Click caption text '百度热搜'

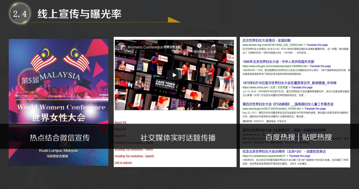pos(280,137)
